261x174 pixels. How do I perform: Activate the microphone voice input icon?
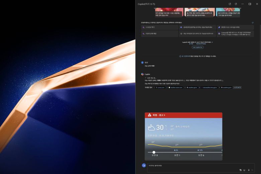click(249, 170)
